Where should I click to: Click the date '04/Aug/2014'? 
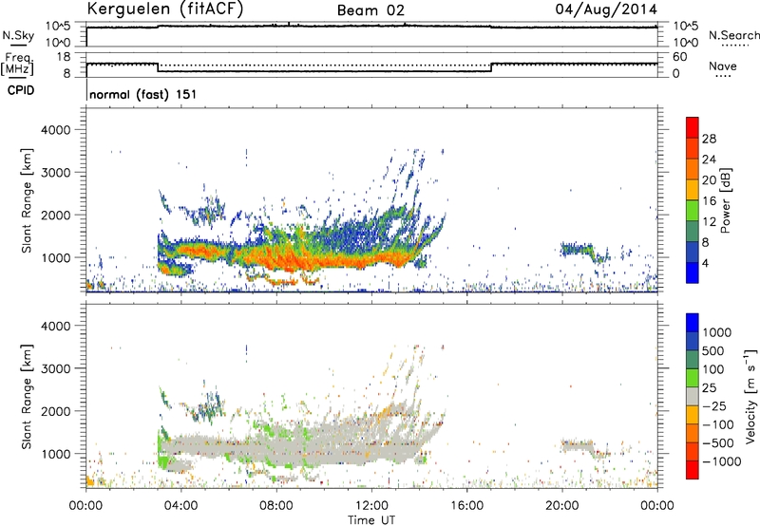pyautogui.click(x=606, y=9)
